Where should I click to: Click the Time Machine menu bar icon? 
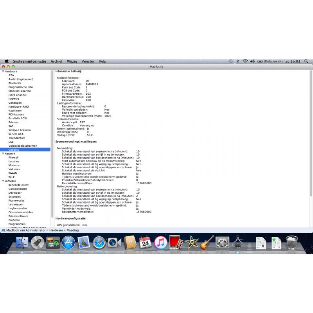(x=230, y=61)
